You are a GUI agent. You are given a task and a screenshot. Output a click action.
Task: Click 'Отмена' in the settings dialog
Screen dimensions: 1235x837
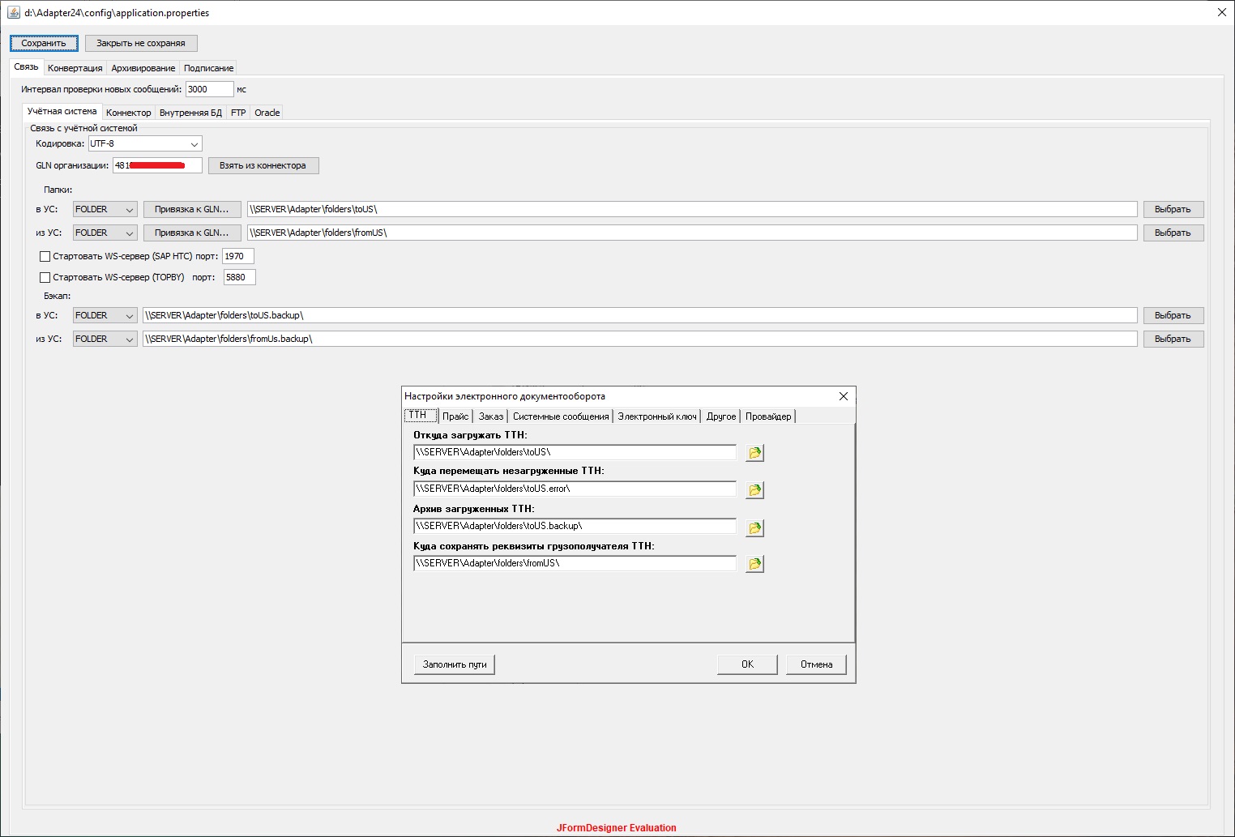tap(816, 664)
